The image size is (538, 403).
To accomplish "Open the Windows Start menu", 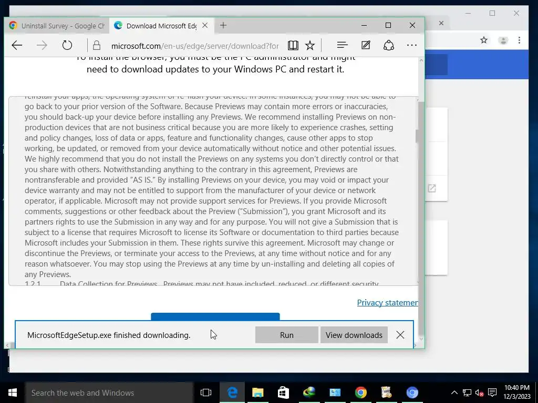I will click(x=13, y=393).
